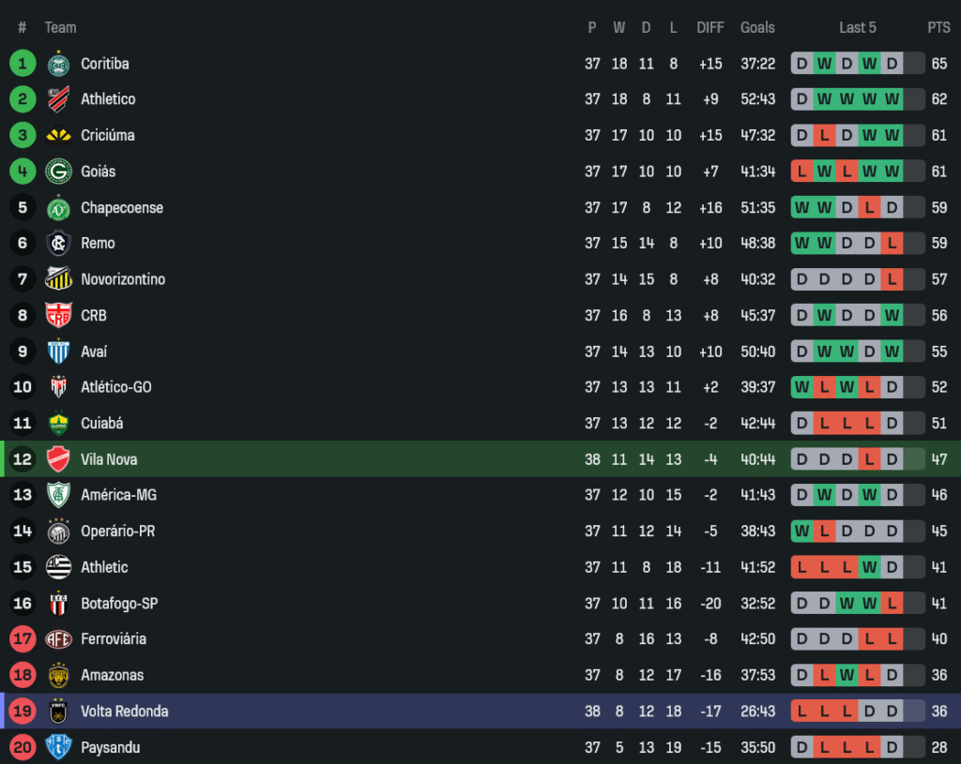Click the América-MG team name

point(118,495)
